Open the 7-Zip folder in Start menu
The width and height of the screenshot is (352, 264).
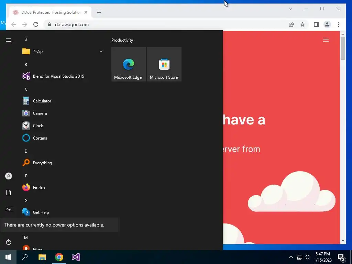coord(63,52)
